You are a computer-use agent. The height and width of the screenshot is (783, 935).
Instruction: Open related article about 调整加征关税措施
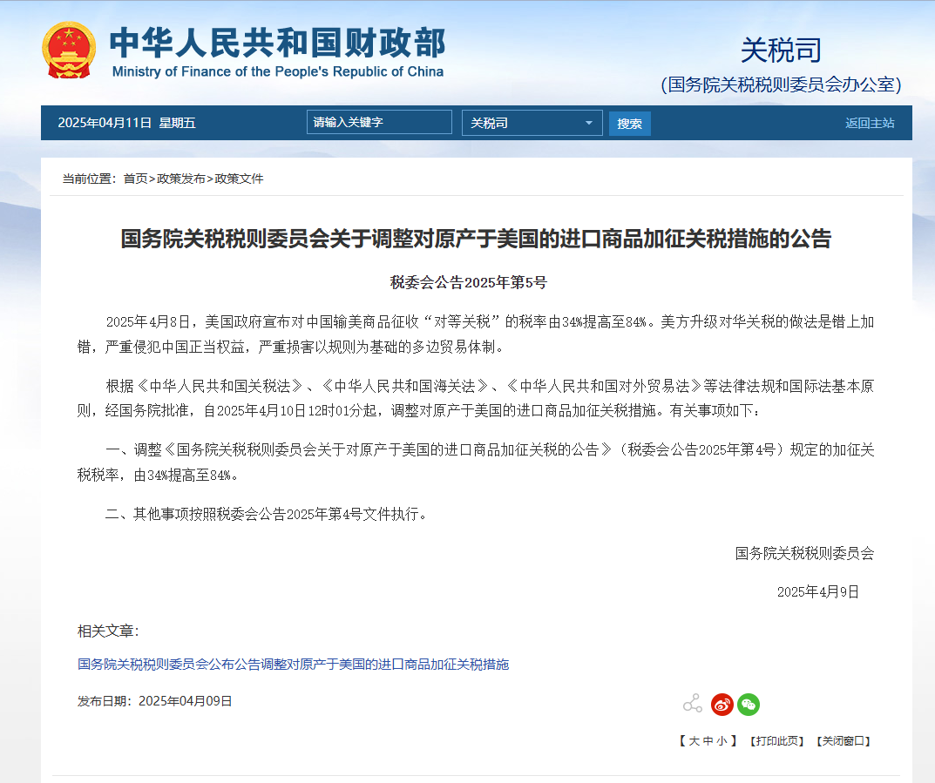(294, 665)
